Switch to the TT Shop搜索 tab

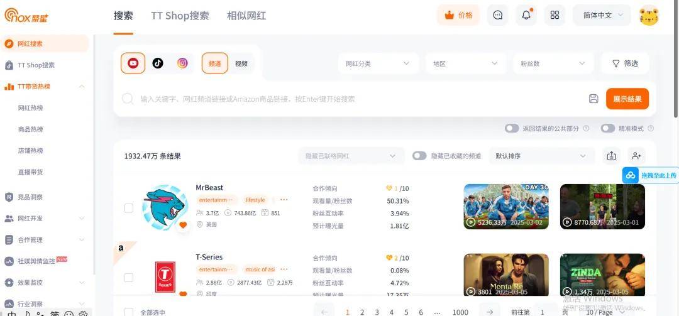(x=180, y=16)
